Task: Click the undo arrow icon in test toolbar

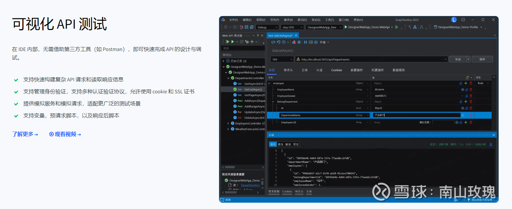Action: (278, 42)
